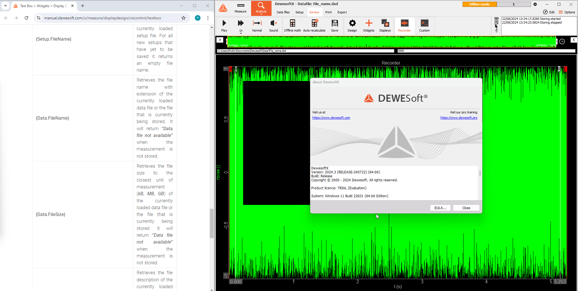Click the Dewesoft triangle logo in the toolbar

coord(223,8)
